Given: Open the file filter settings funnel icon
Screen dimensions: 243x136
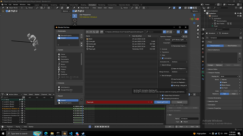Looking at the screenshot, I should [178, 32].
